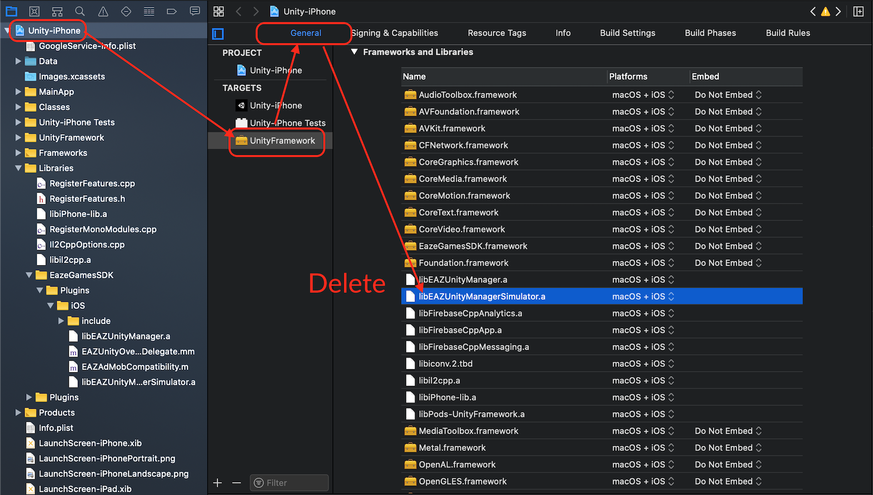The width and height of the screenshot is (873, 495).
Task: Go back with the left chevron
Action: coord(239,11)
